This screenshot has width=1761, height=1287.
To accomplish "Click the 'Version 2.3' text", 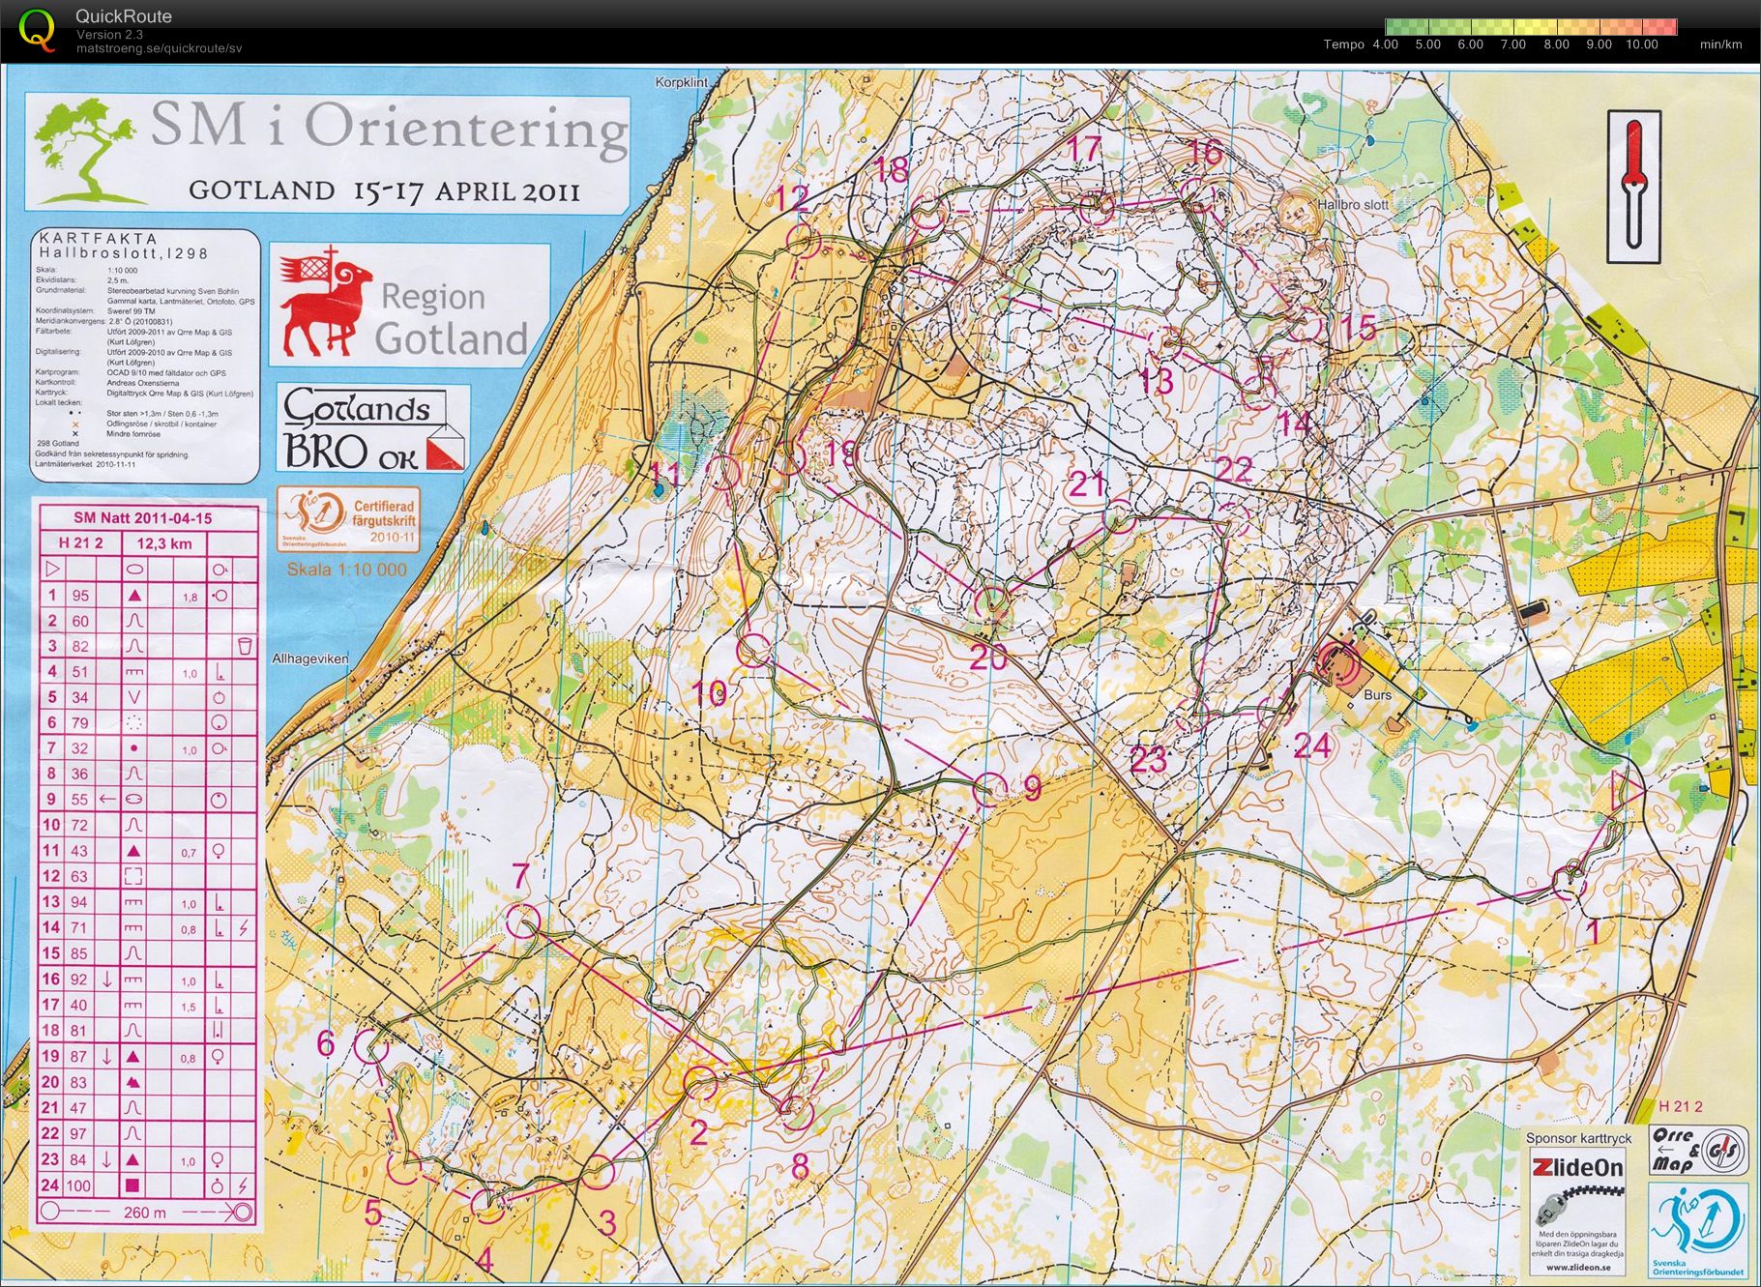I will (x=109, y=35).
